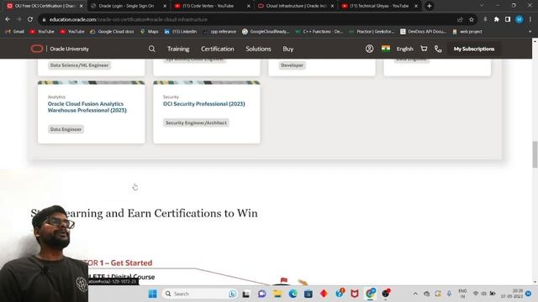Open the English language selector

404,49
